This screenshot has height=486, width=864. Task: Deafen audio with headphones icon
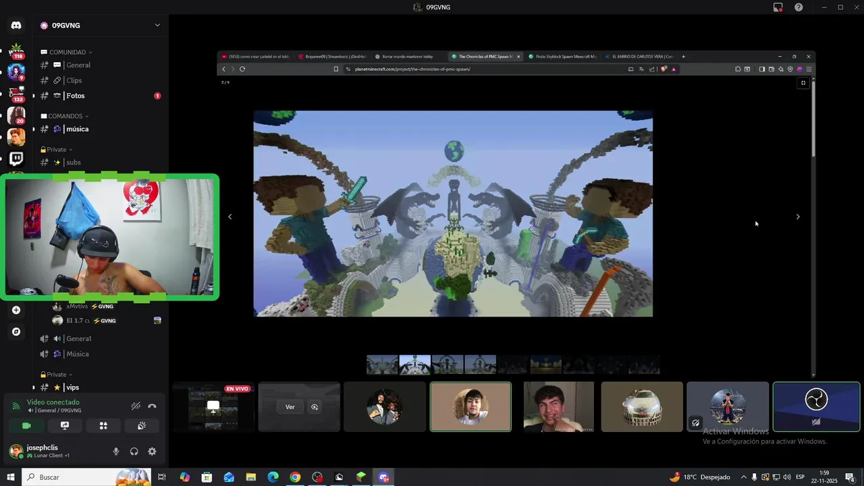[x=134, y=452]
